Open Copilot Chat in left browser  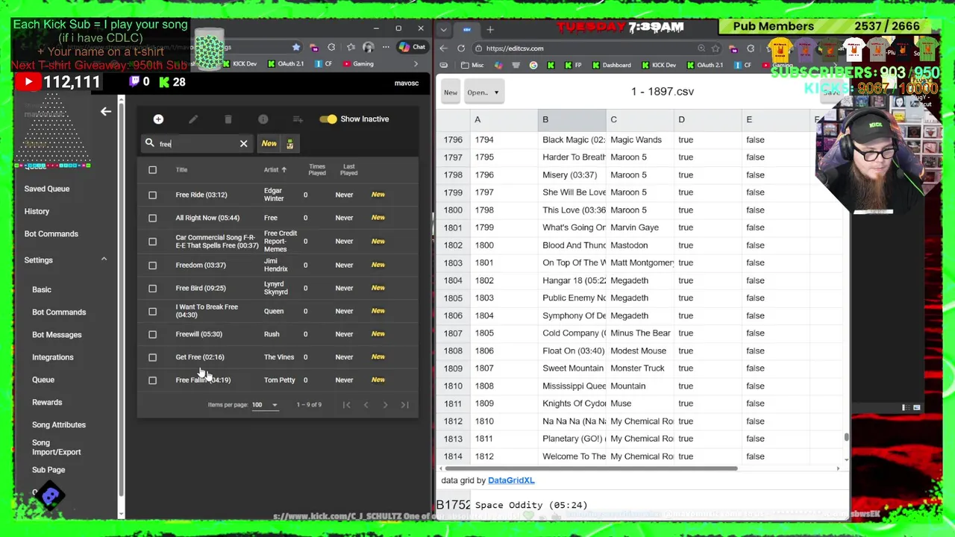tap(411, 47)
